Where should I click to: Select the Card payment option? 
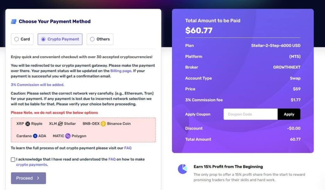[x=16, y=39]
